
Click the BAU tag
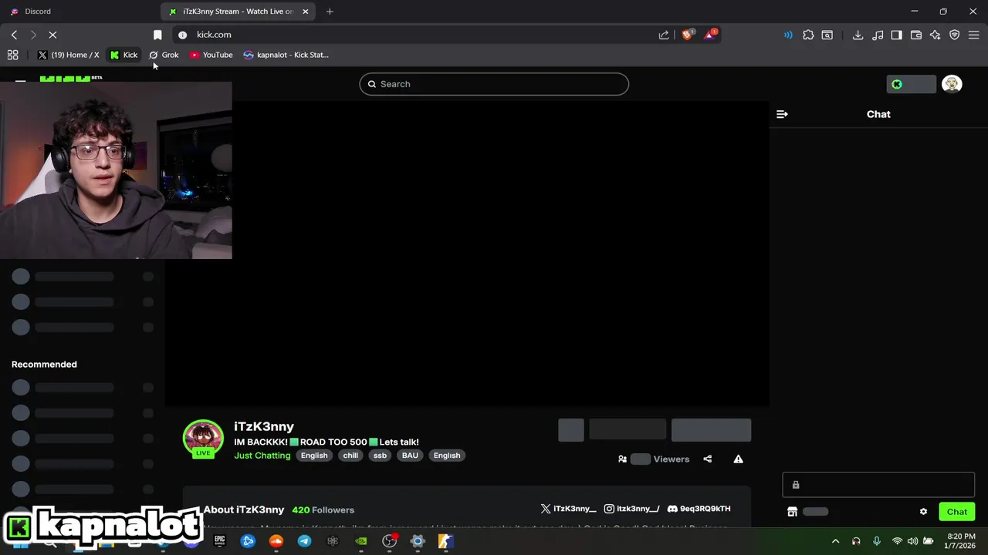click(x=410, y=456)
